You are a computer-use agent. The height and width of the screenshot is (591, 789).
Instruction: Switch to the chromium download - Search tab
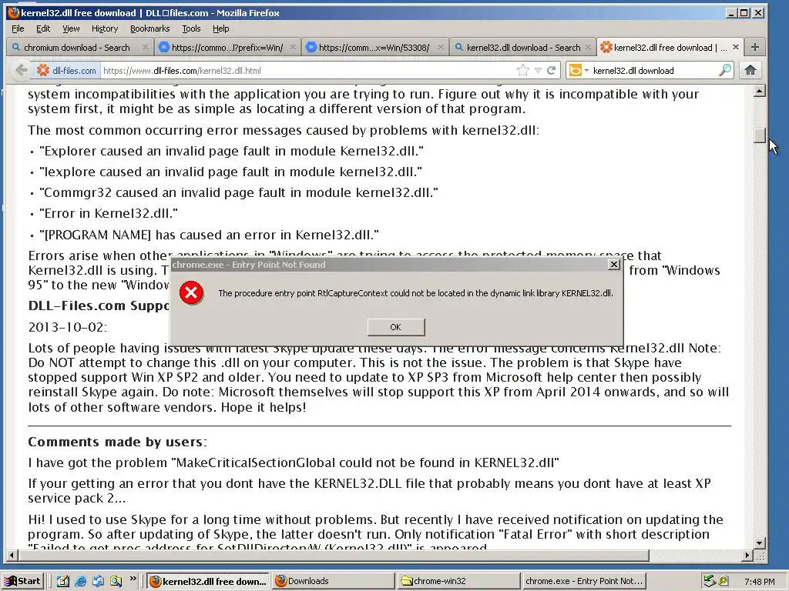tap(76, 47)
